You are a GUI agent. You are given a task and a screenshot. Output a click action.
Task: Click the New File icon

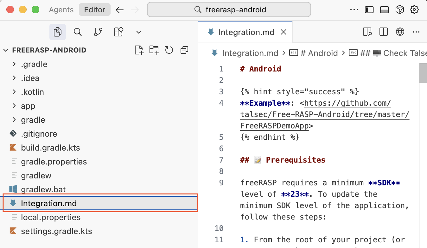139,50
